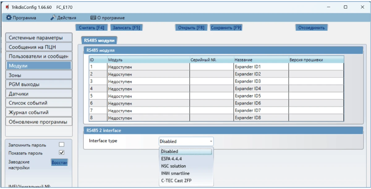Go to the PGM выходы section
Screen dimensions: 371x189
[39, 84]
